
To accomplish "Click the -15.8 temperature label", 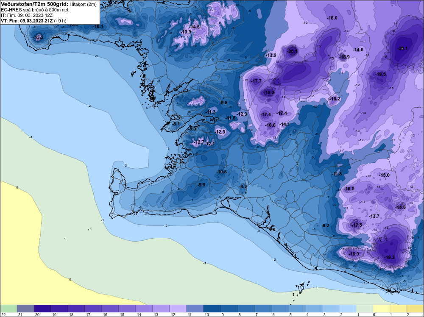I will pos(401,207).
